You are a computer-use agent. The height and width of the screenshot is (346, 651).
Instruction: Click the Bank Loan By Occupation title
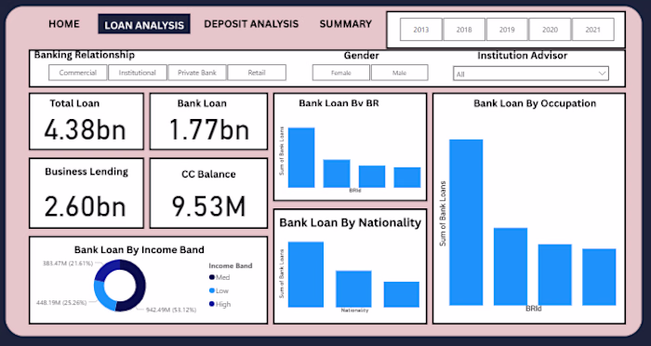(535, 103)
